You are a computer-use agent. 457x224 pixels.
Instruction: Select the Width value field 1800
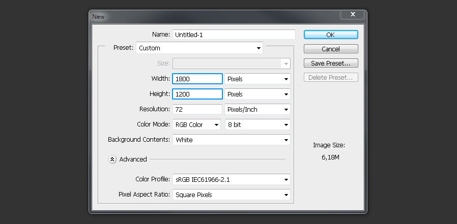(x=197, y=79)
